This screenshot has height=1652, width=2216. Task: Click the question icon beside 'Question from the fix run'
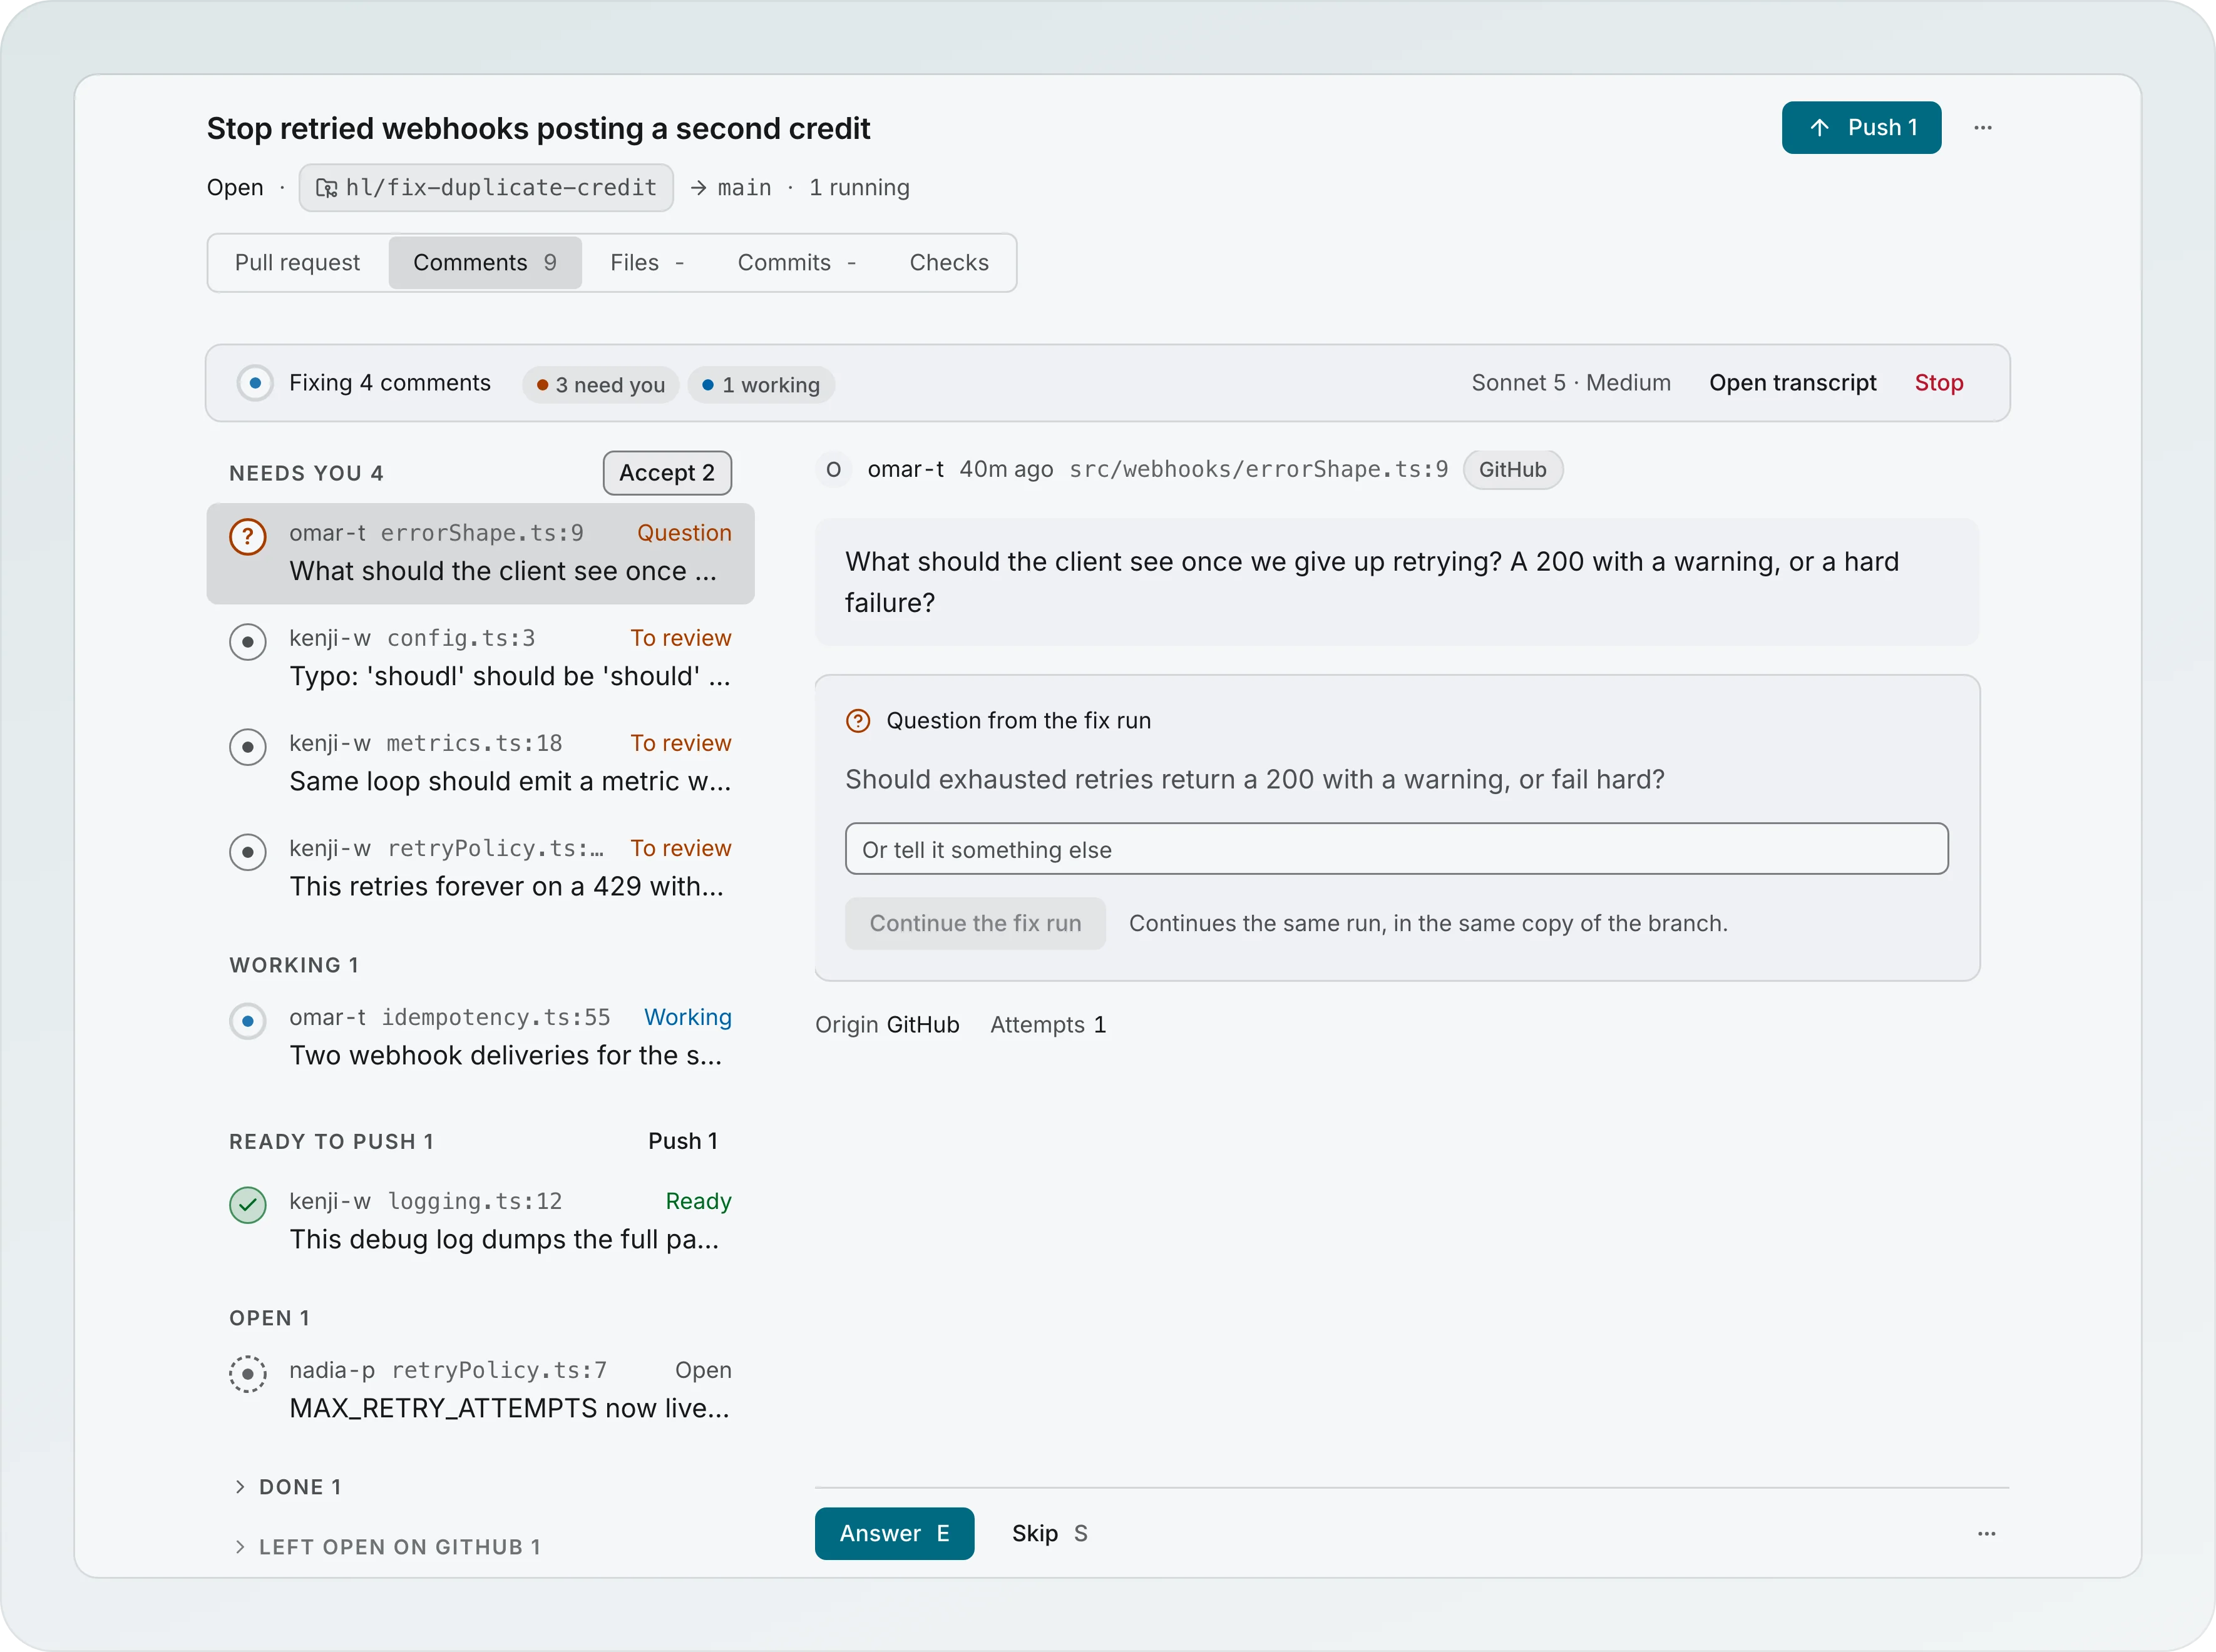(858, 721)
